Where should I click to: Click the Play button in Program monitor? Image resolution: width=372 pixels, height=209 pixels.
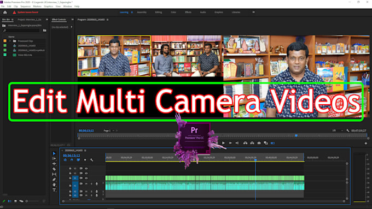click(x=223, y=143)
